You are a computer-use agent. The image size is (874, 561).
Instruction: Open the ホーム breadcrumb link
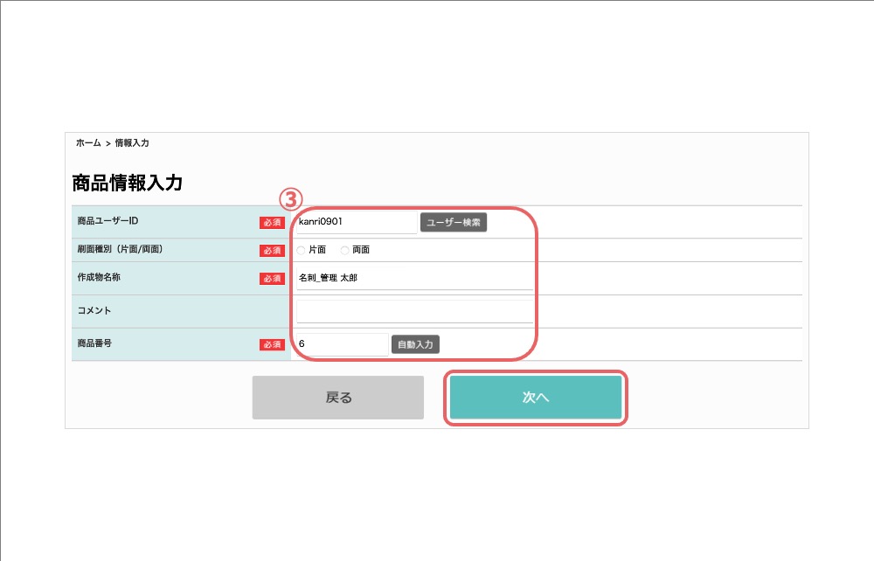tap(88, 143)
